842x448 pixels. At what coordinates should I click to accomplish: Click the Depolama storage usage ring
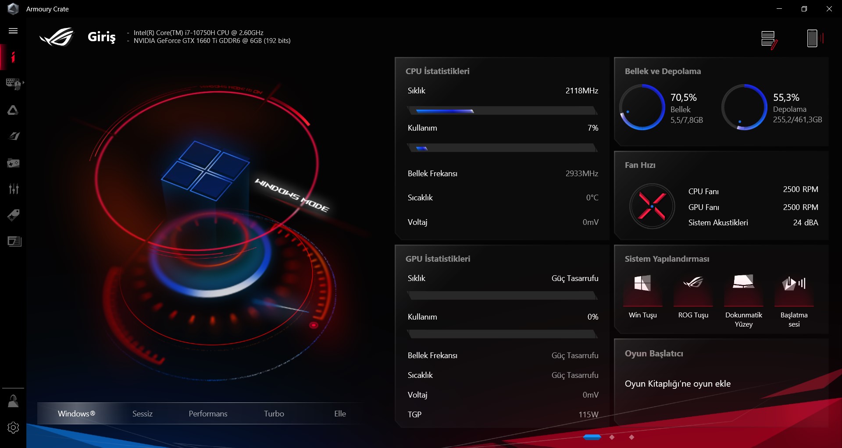(744, 107)
